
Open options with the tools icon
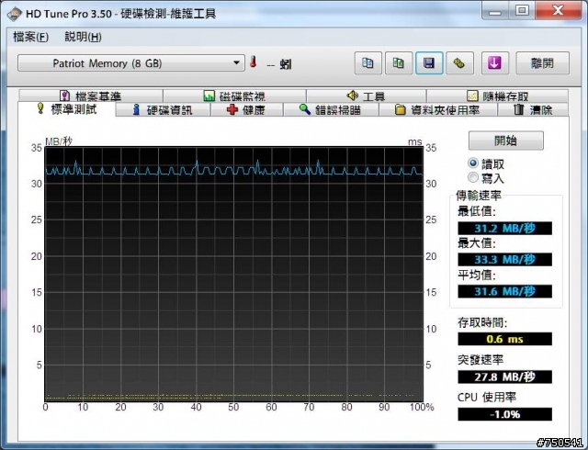pos(459,63)
